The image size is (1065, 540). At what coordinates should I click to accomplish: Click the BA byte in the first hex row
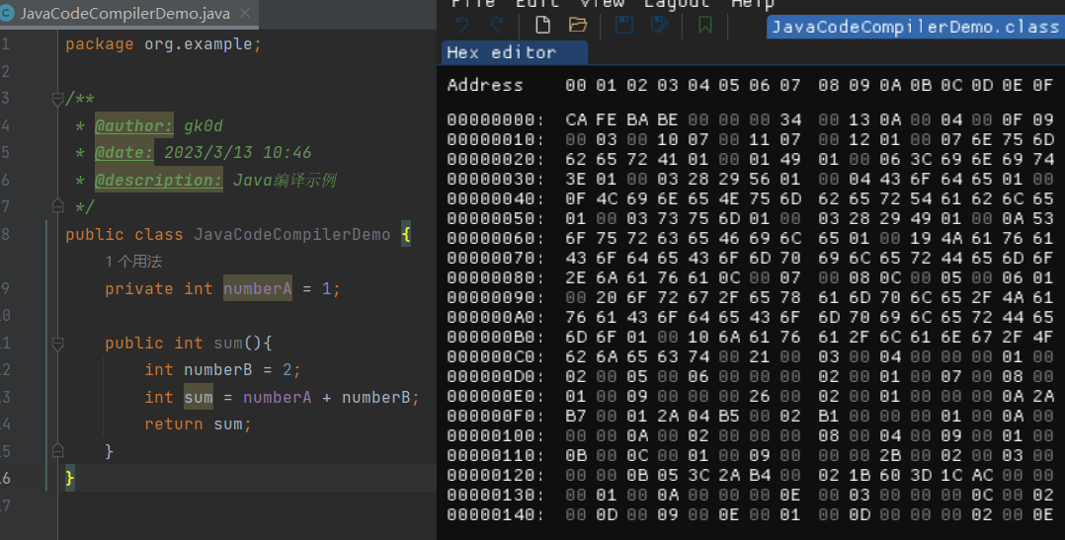pos(637,120)
